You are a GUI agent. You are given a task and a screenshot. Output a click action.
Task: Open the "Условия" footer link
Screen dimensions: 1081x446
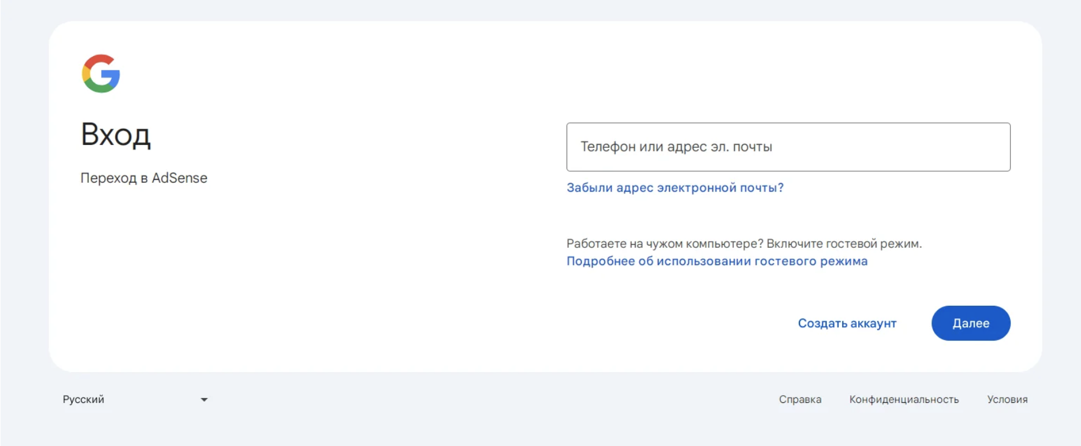tap(1007, 399)
